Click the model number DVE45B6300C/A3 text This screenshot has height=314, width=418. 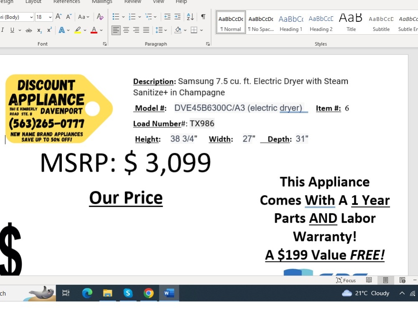click(209, 108)
